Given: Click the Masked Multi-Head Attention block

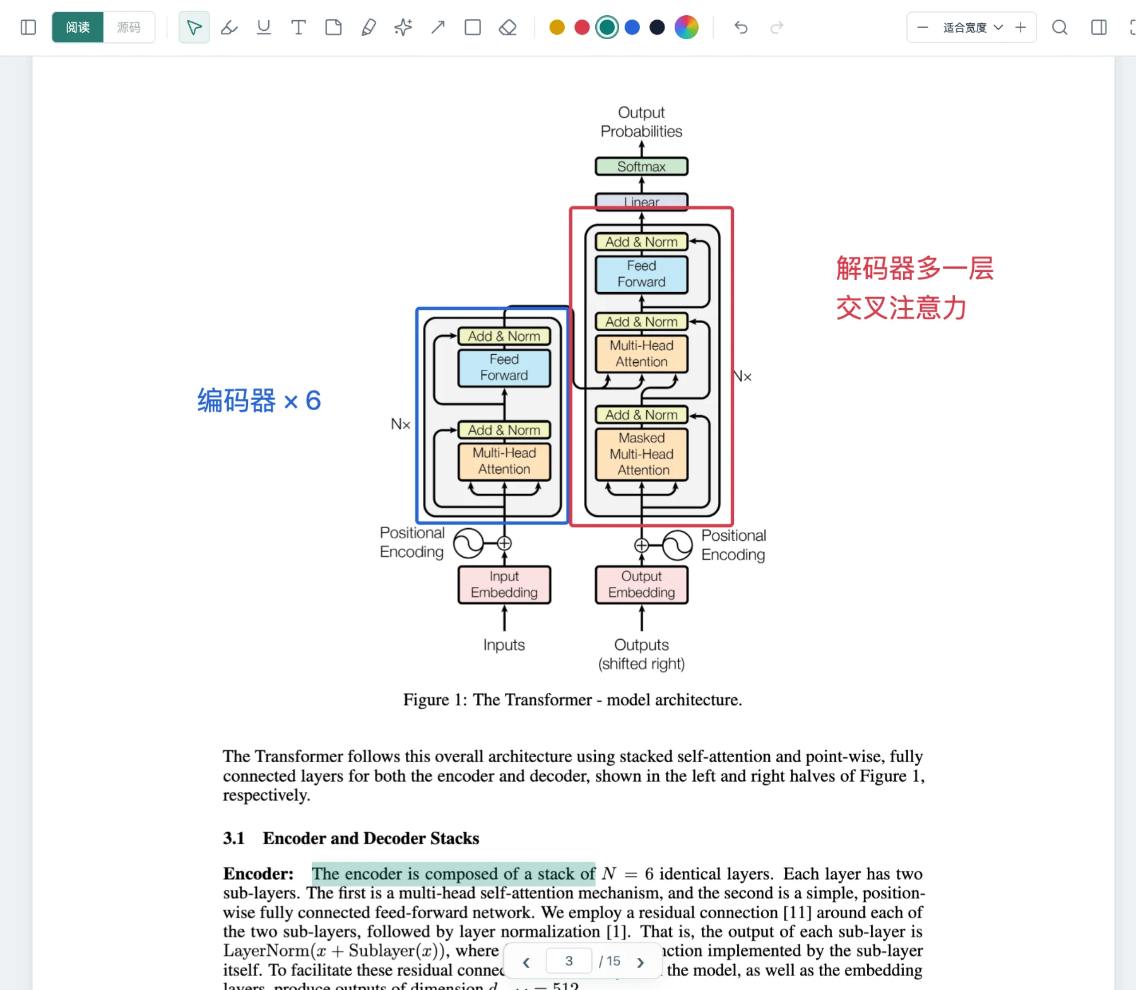Looking at the screenshot, I should click(x=642, y=454).
